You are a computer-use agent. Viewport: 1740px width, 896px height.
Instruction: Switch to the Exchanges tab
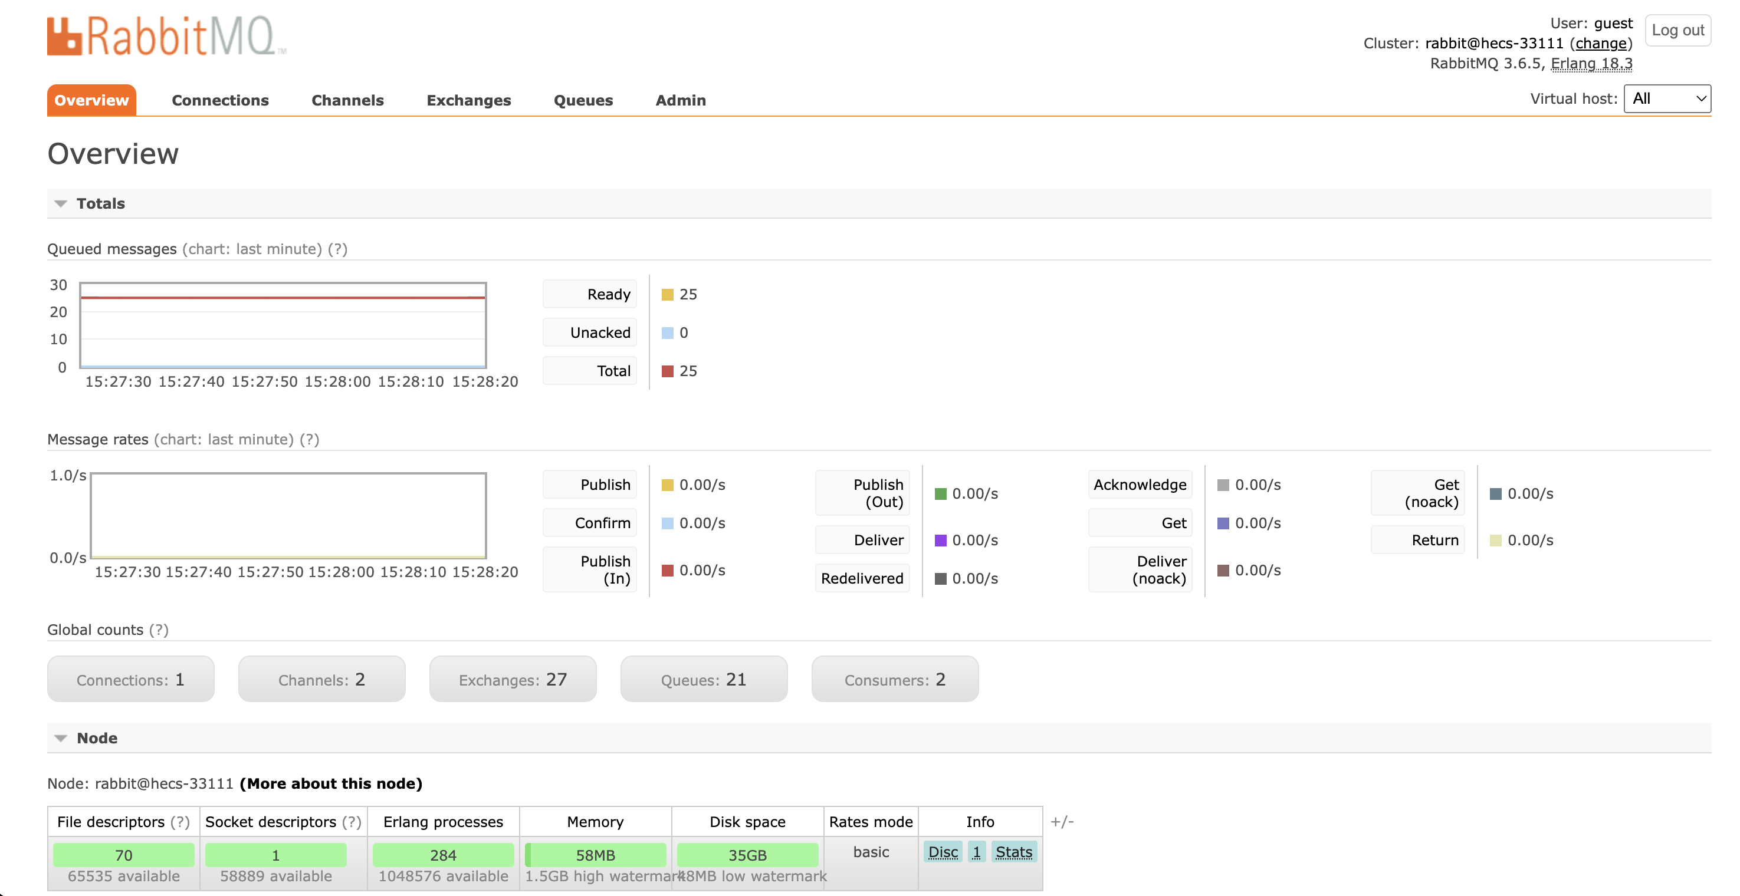click(468, 100)
